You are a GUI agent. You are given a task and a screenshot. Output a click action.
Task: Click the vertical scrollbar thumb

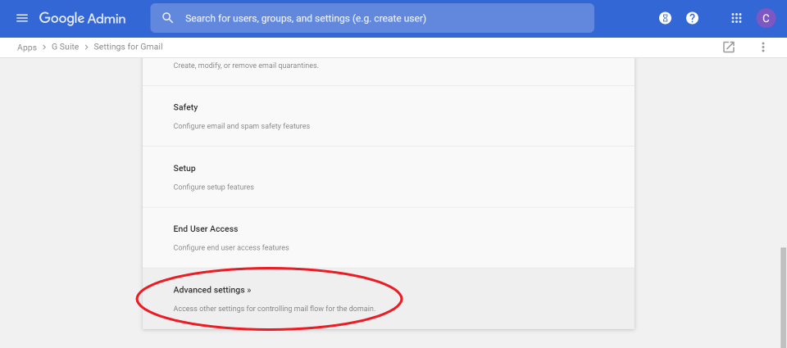[783, 297]
